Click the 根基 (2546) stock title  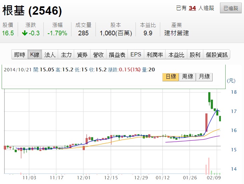[32, 10]
